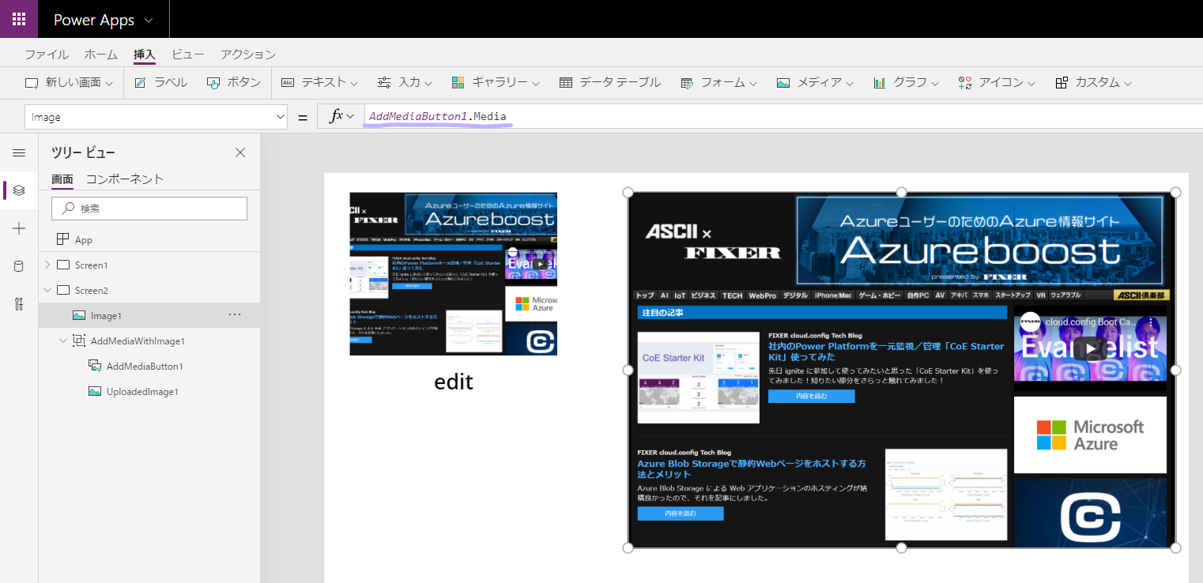Toggle the hamburger menu in left rail
This screenshot has width=1203, height=583.
click(x=19, y=152)
